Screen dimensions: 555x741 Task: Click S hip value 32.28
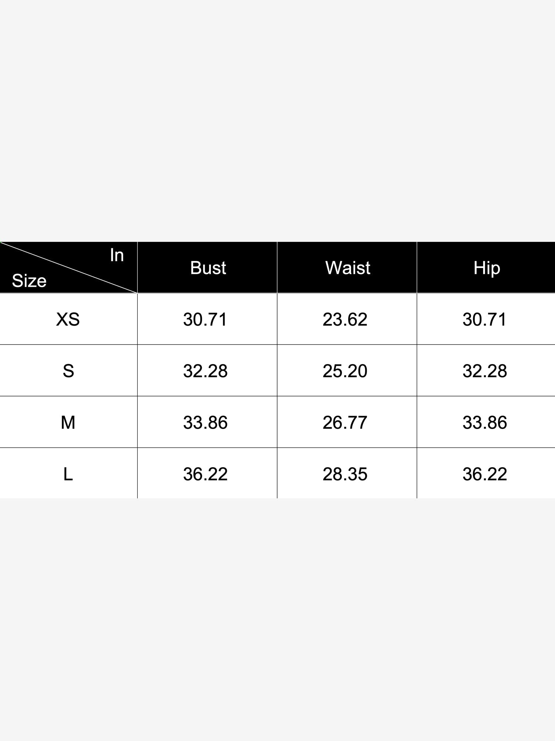tap(485, 371)
